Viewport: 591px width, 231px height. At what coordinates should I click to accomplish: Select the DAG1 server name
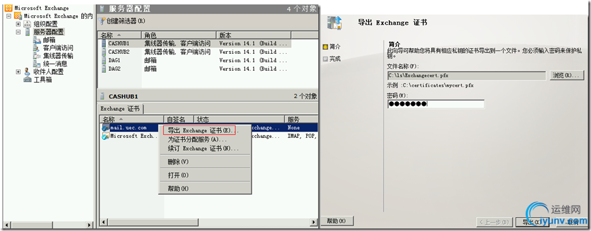tap(114, 60)
